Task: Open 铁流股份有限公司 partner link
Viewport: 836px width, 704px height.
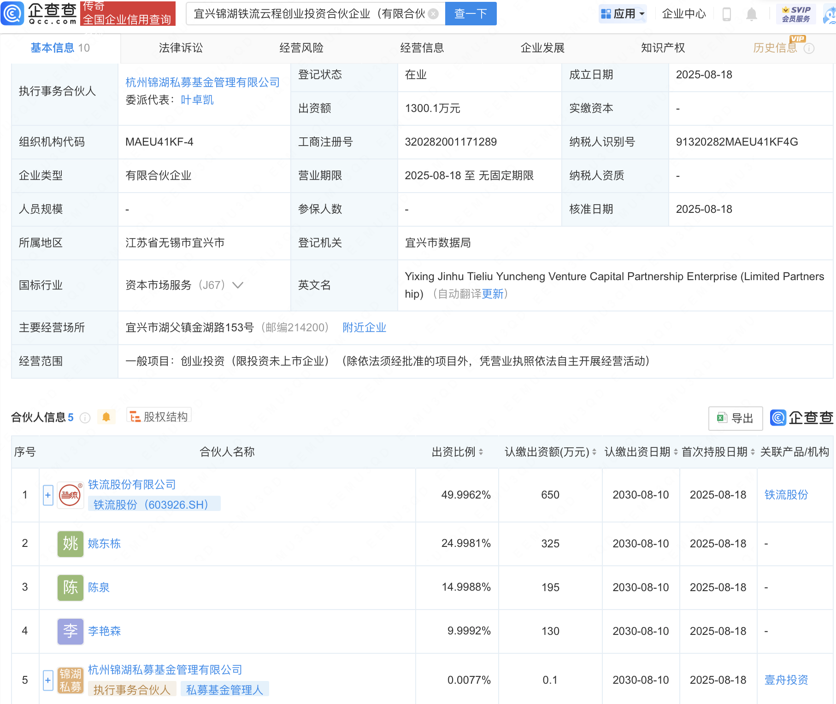Action: [132, 485]
